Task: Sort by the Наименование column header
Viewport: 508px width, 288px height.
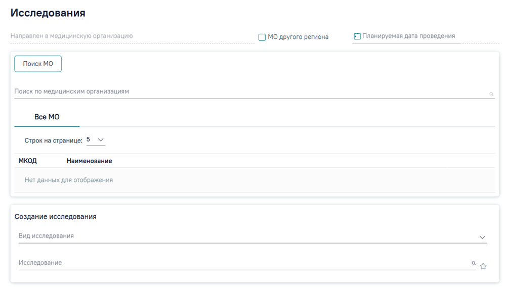Action: pos(89,161)
